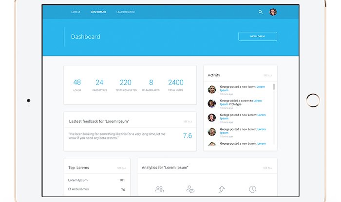This screenshot has height=202, width=341.
Task: Click George's avatar on first activity entry
Action: coord(212,90)
